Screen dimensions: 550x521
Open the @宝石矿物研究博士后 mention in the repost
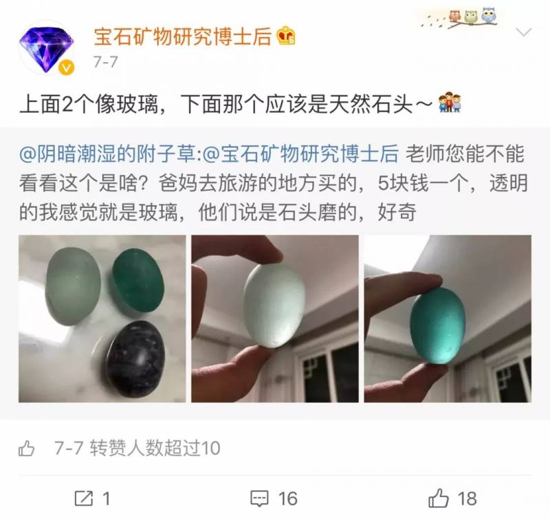click(301, 153)
